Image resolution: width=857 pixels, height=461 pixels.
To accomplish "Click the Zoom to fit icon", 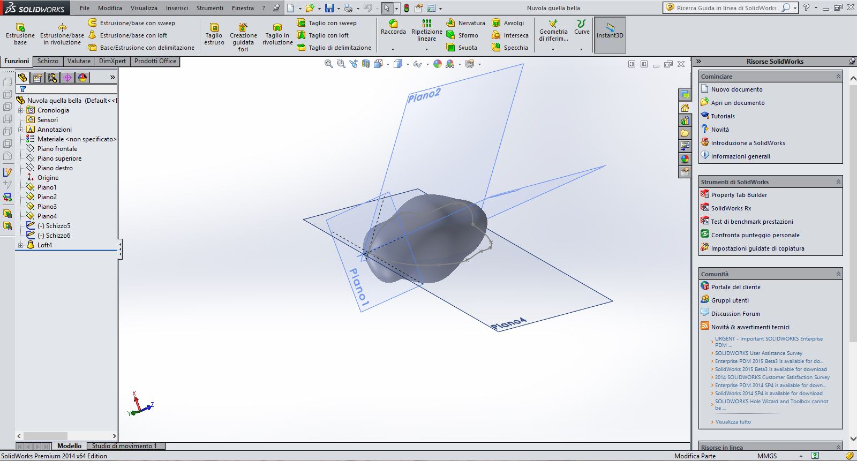I will [329, 64].
